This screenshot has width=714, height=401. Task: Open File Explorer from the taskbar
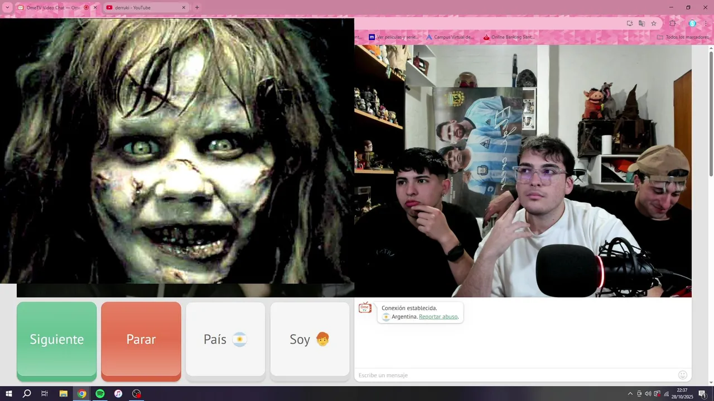(x=63, y=394)
